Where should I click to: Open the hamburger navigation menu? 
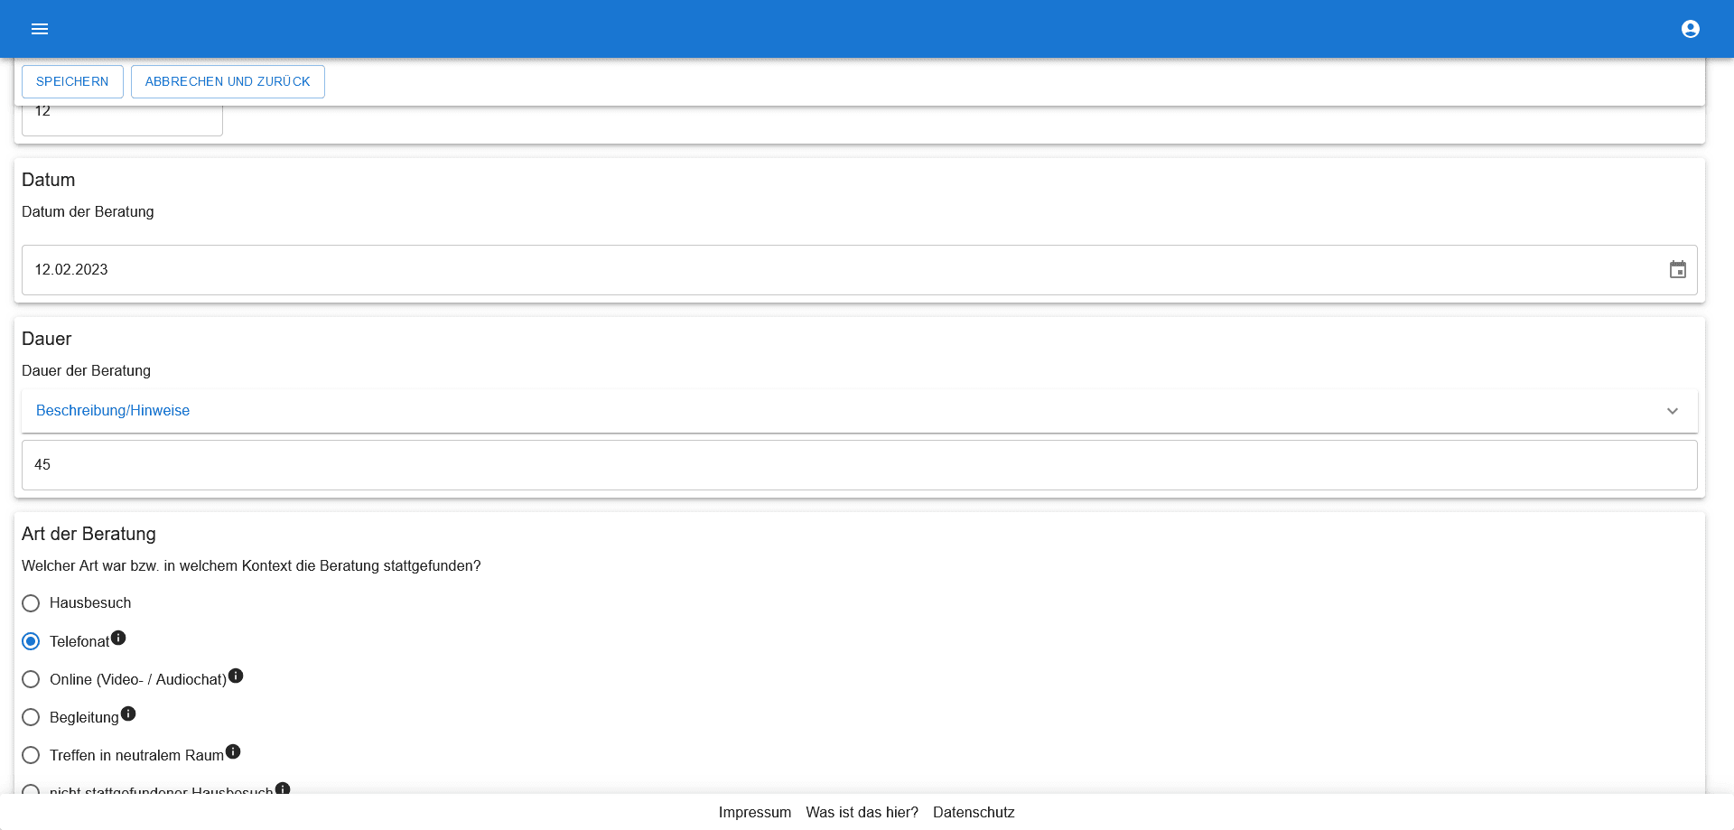[40, 29]
